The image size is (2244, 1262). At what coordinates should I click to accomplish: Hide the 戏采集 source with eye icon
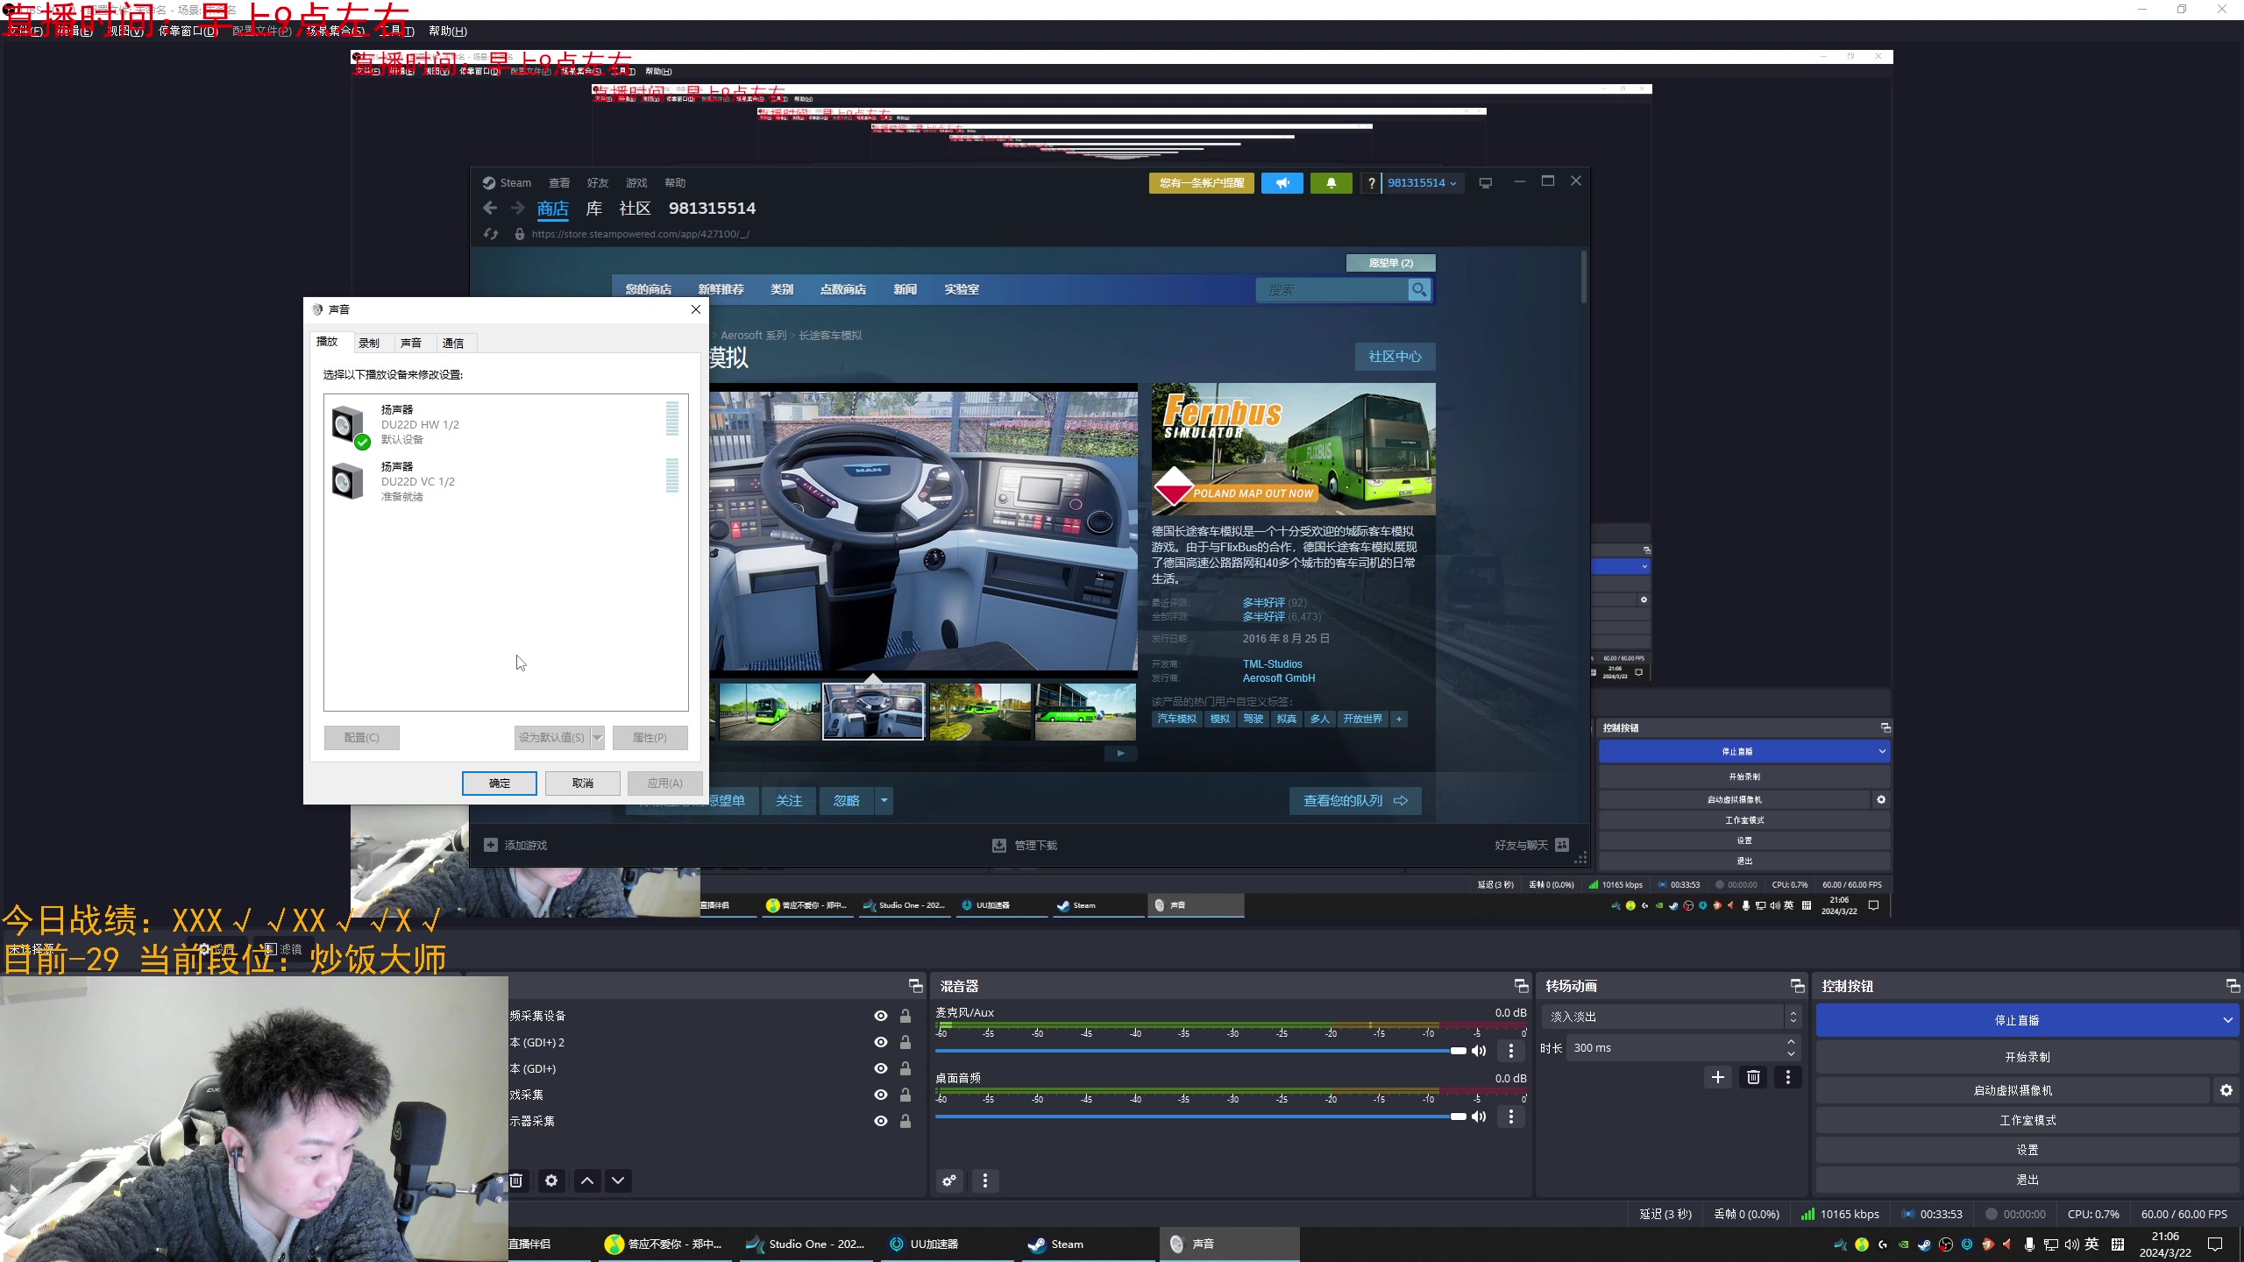881,1095
